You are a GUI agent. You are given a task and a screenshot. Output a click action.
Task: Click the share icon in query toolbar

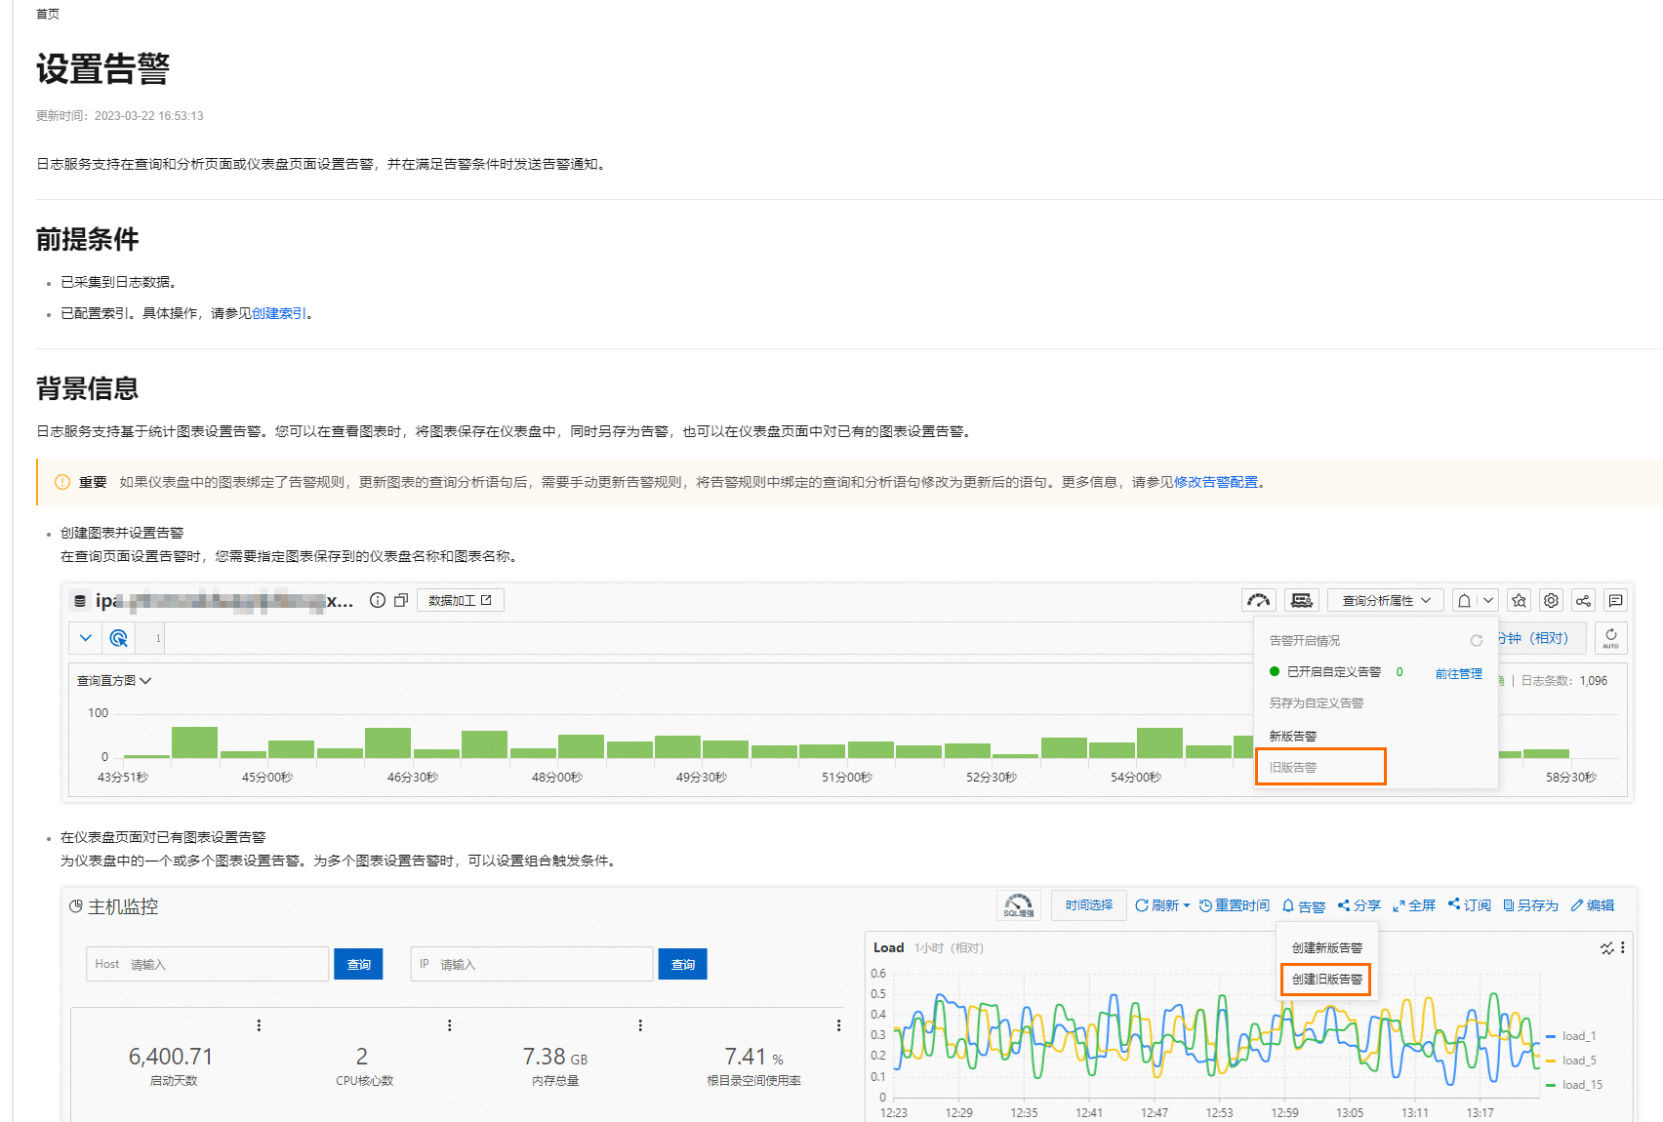click(x=1584, y=601)
